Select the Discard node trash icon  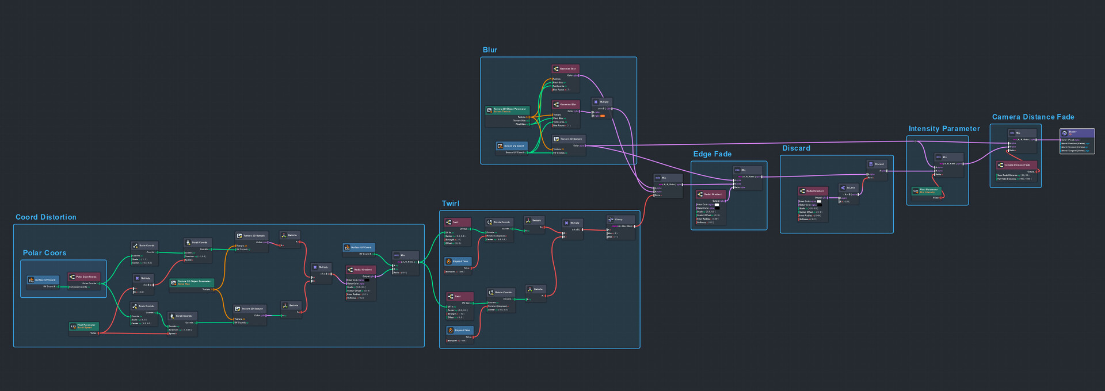(x=871, y=164)
